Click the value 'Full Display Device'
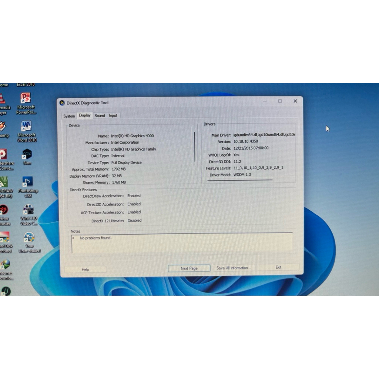Screen dimensions: 379x379 click(x=127, y=162)
